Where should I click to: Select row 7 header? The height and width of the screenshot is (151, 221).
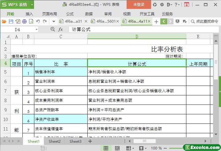[x=5, y=91]
